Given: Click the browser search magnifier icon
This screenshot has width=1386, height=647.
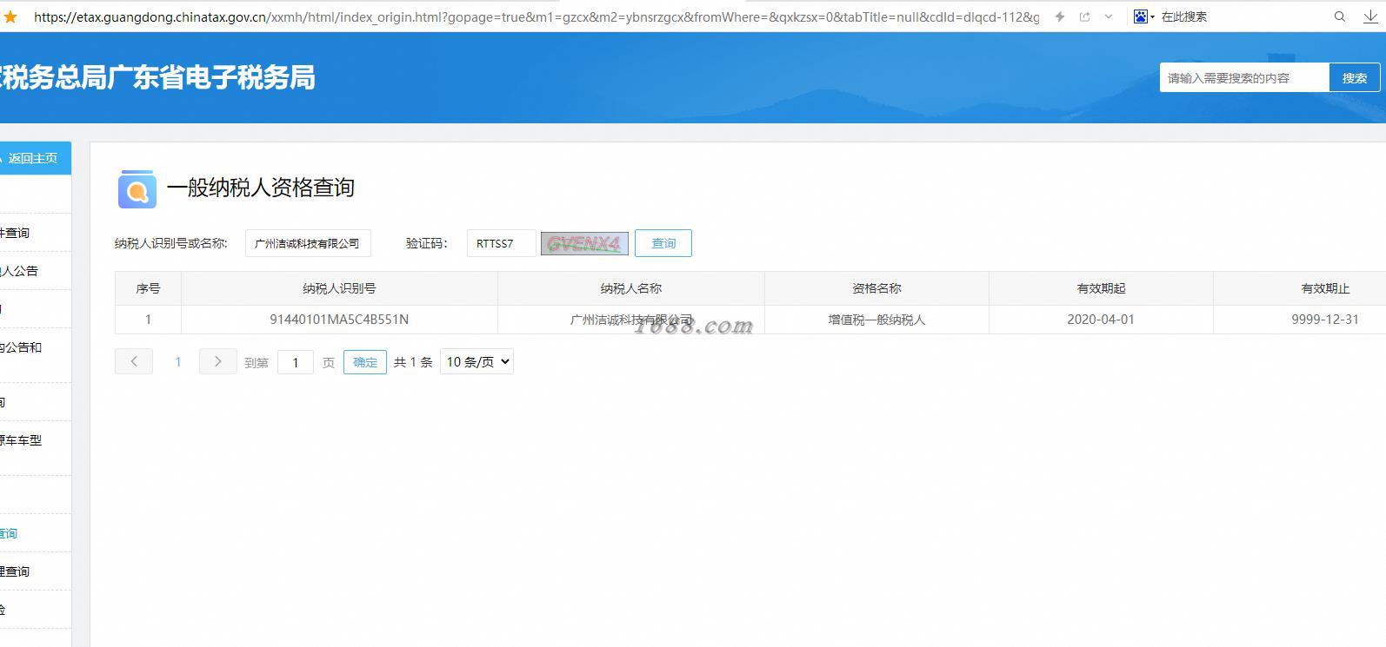Looking at the screenshot, I should pos(1340,17).
